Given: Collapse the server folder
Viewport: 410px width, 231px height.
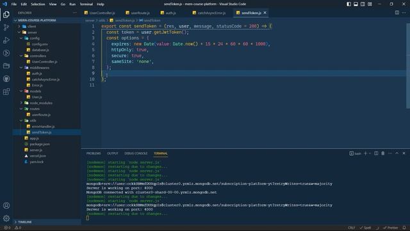Looking at the screenshot, I should pos(47,32).
